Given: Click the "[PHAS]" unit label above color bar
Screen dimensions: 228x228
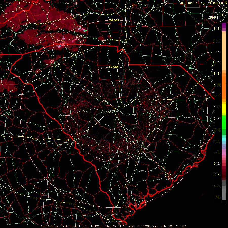Looking at the screenshot, I should pos(214,18).
